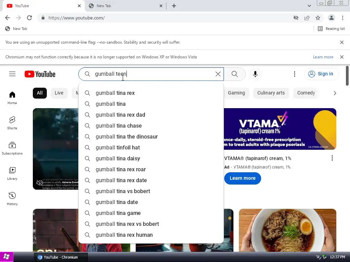
Task: Choose suggestion 'gumball tinfoil hat'
Action: pos(151,147)
